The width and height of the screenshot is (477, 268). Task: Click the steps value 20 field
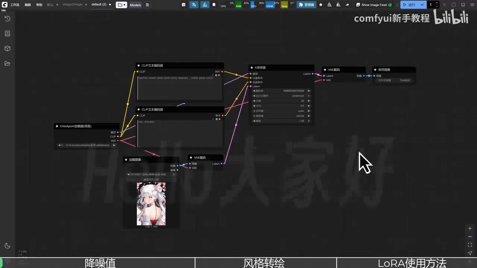pyautogui.click(x=281, y=101)
